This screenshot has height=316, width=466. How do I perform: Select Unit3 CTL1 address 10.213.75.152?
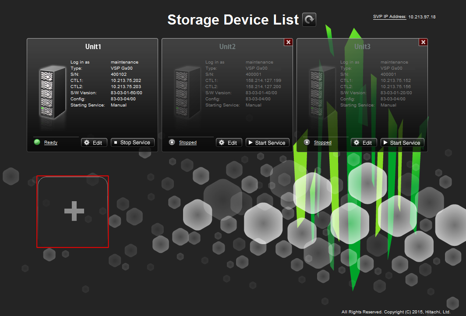coord(396,81)
